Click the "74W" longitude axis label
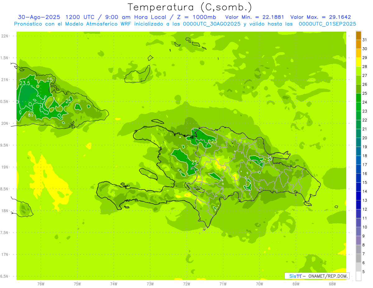Image resolution: width=373 pixels, height=288 pixels. coord(114,284)
